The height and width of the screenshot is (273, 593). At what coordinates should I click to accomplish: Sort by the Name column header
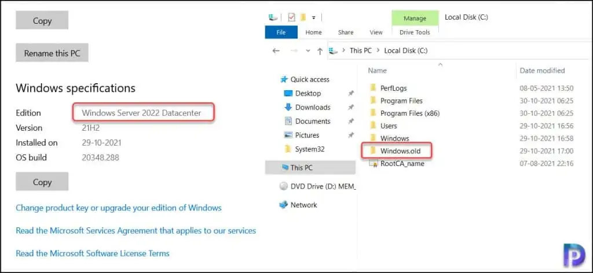pyautogui.click(x=378, y=71)
